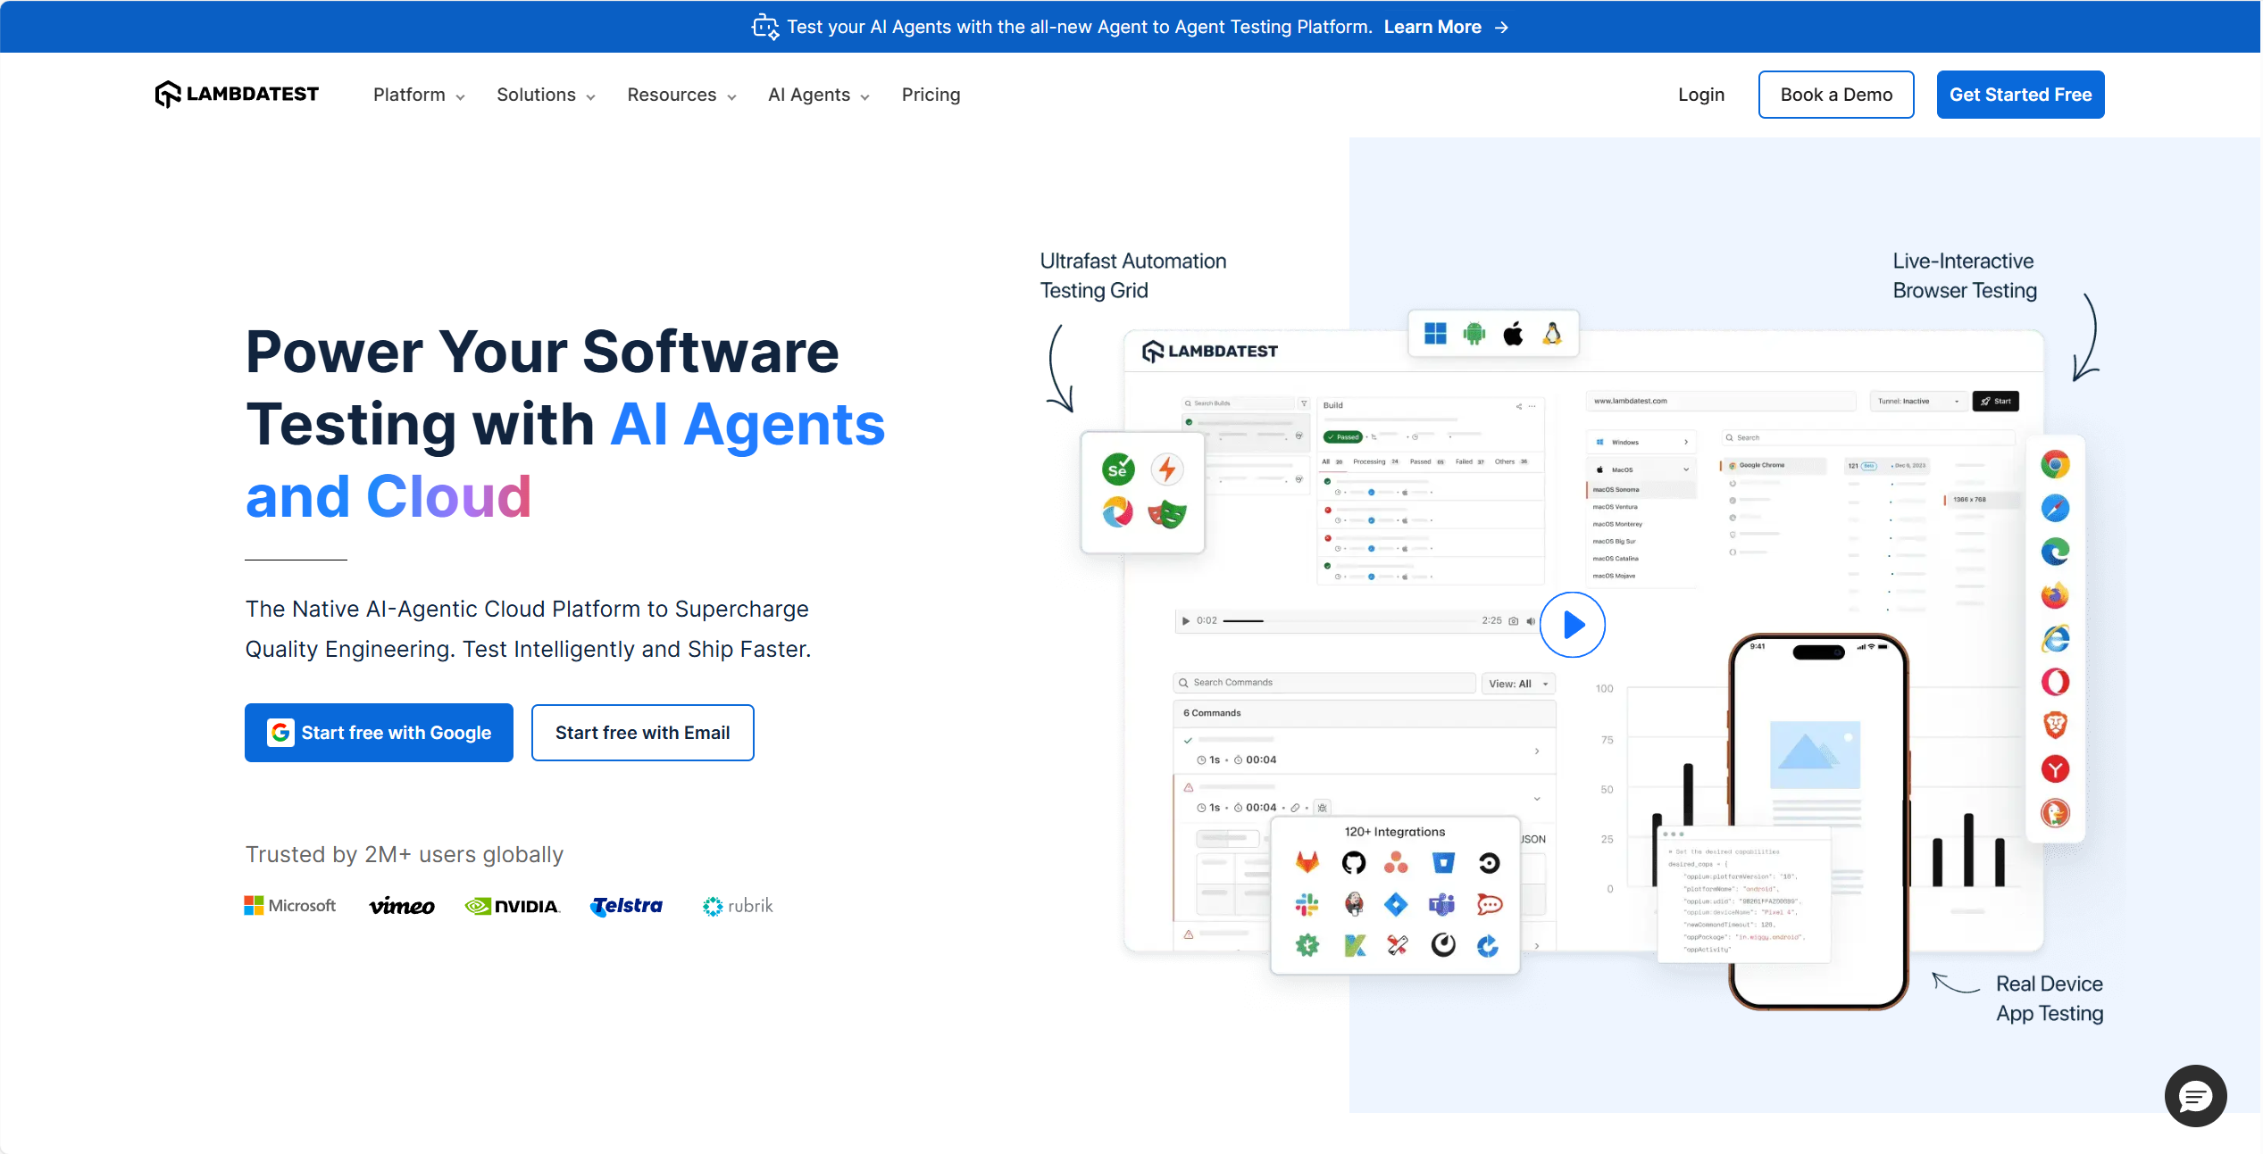Expand the Resources dropdown menu
The height and width of the screenshot is (1154, 2263).
tap(681, 95)
